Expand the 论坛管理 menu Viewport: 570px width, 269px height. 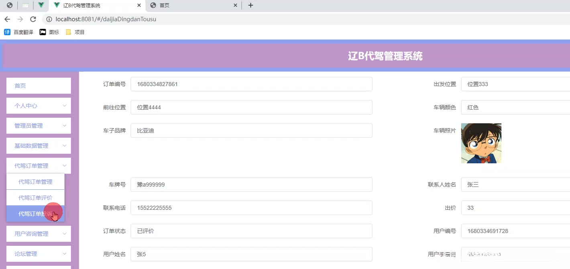click(x=39, y=254)
